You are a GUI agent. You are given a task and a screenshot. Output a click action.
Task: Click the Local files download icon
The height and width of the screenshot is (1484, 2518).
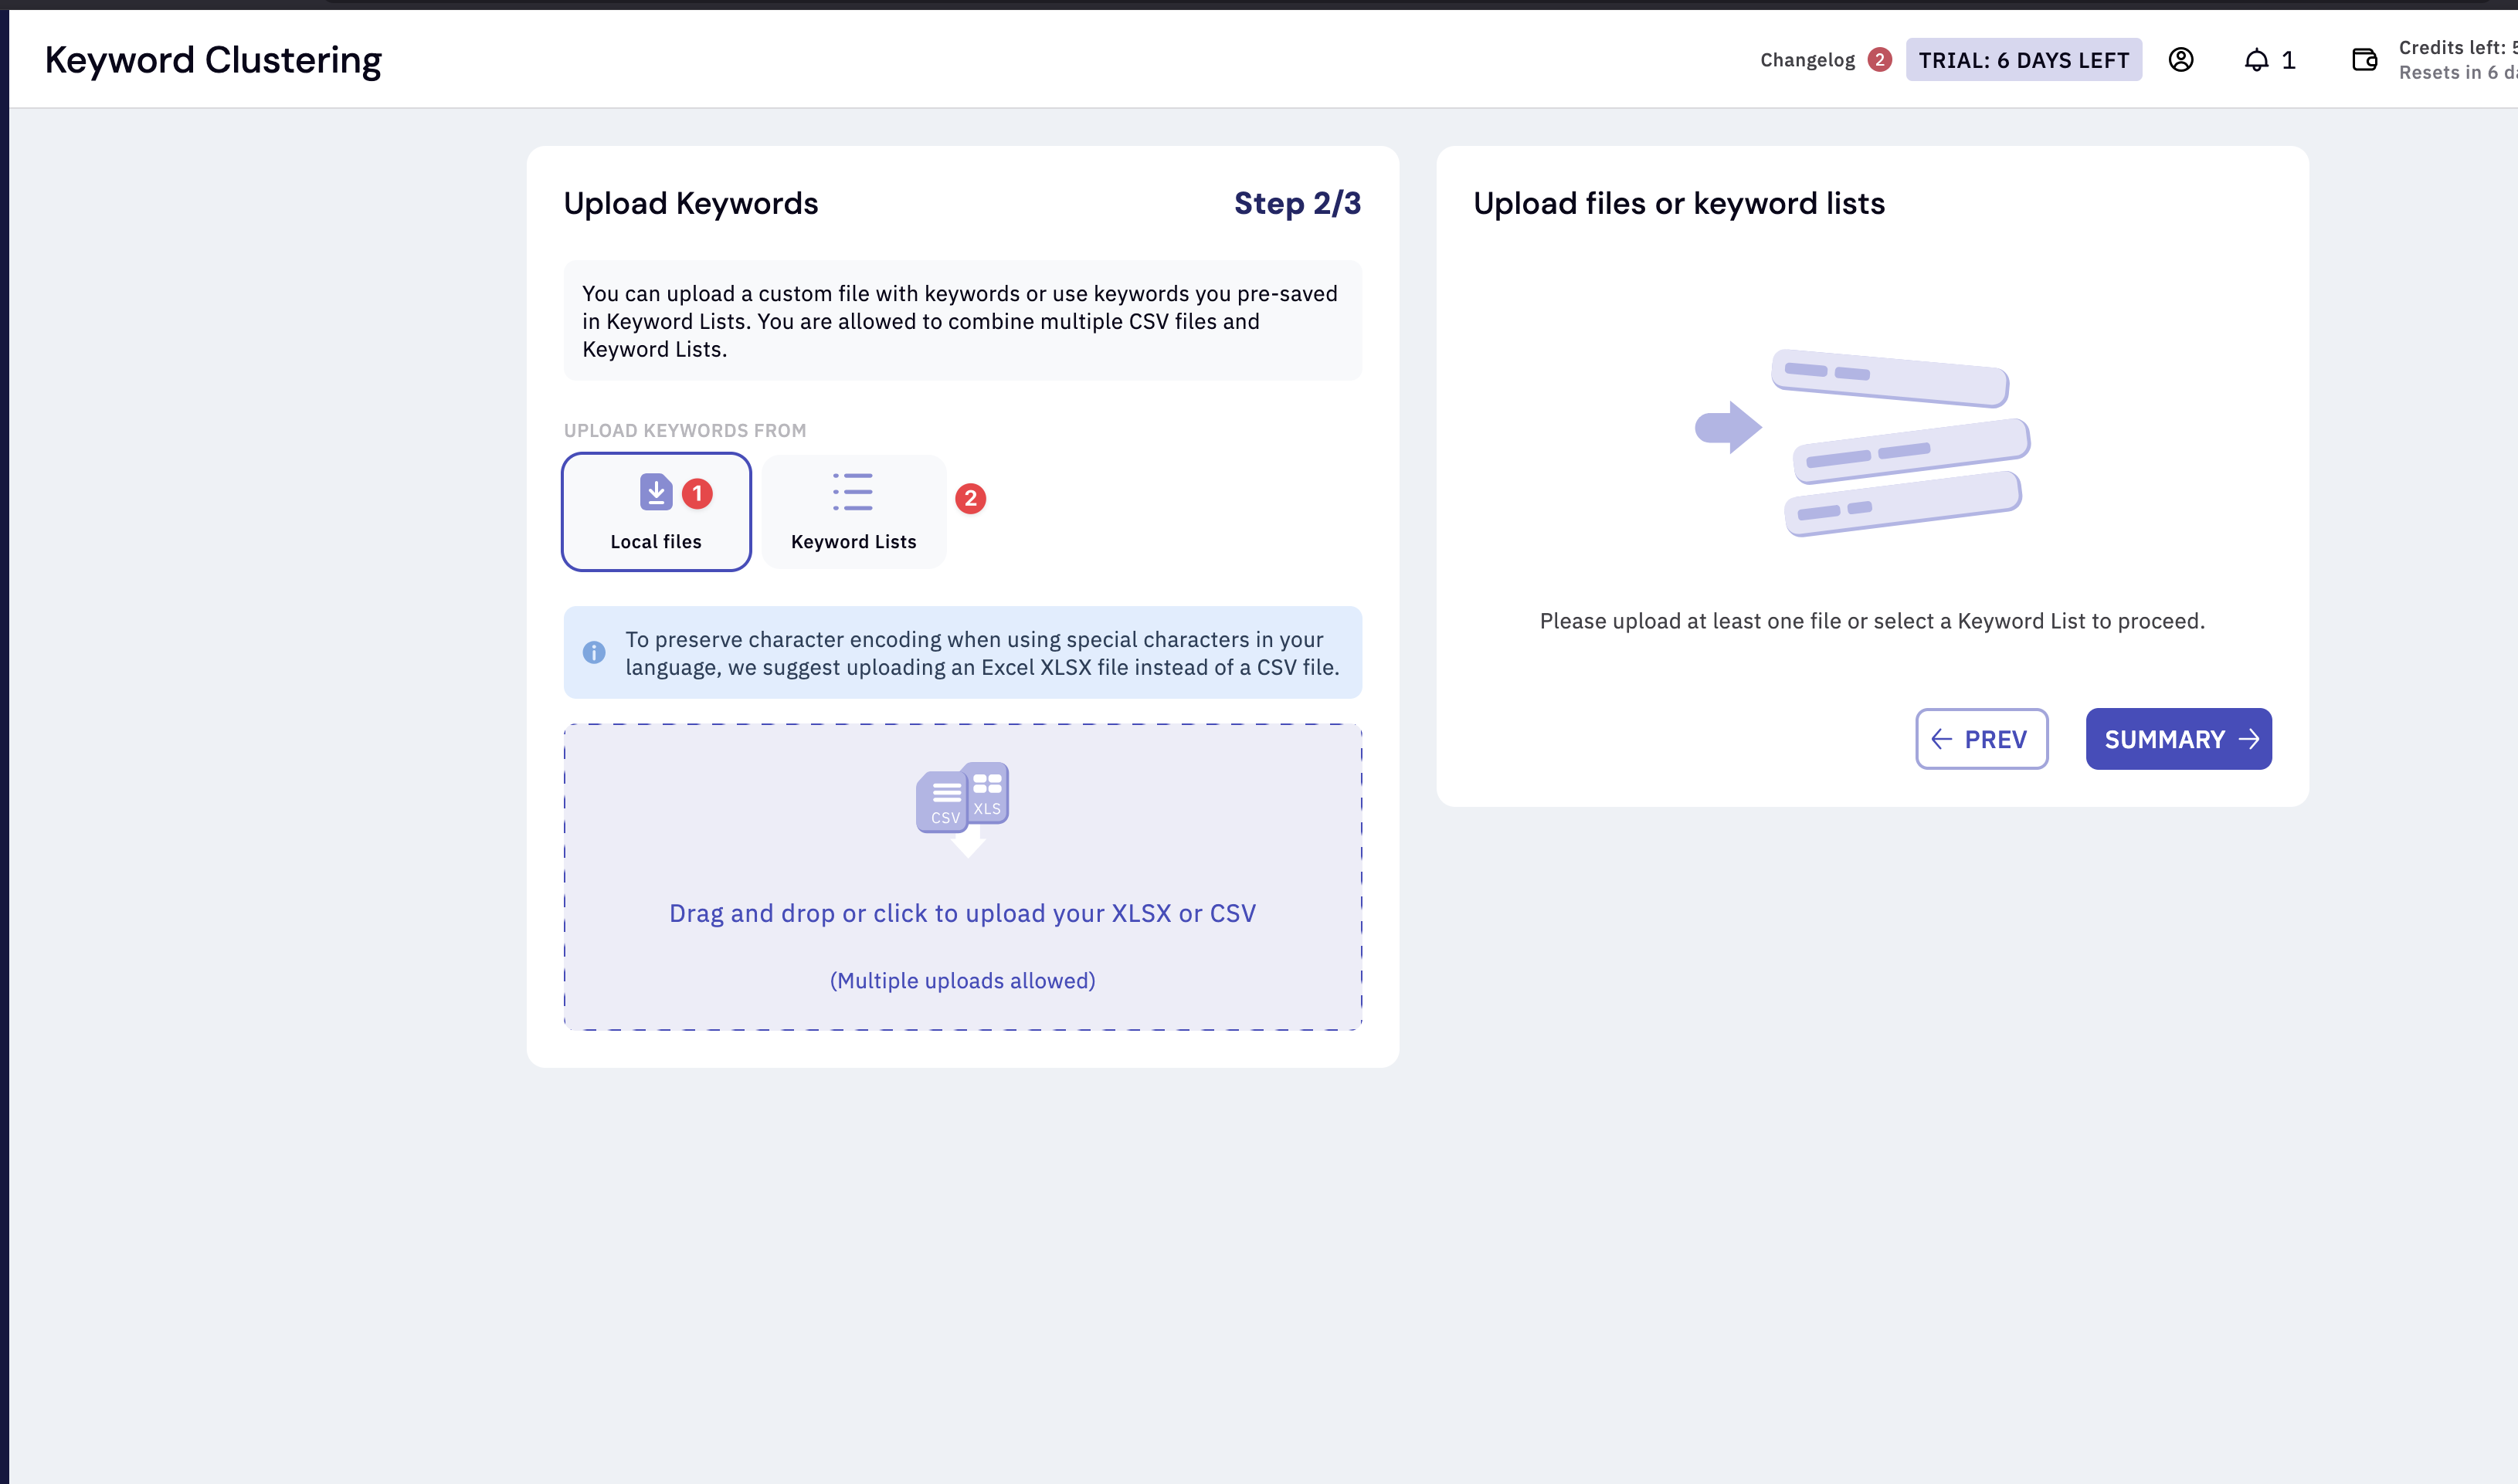[x=655, y=492]
